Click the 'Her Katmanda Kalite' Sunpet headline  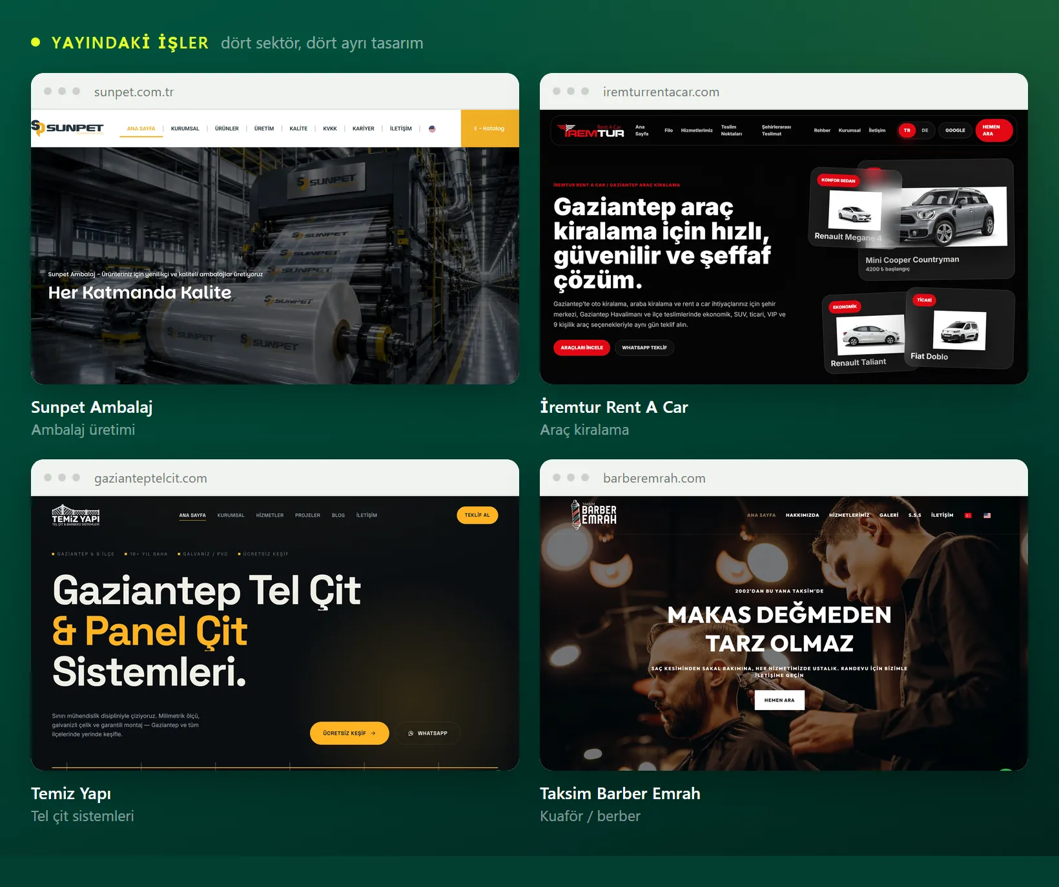click(139, 293)
